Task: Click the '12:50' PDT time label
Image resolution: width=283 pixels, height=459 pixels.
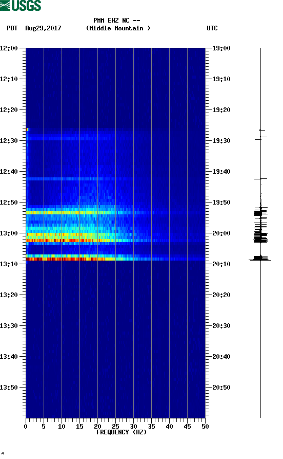Action: tap(9, 203)
